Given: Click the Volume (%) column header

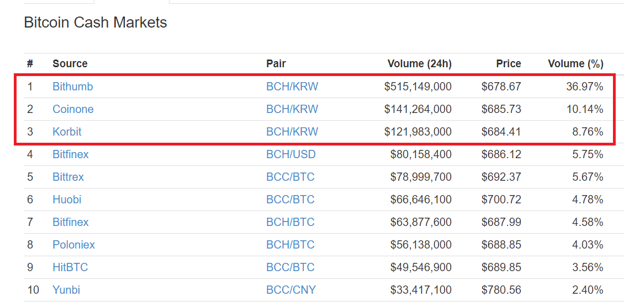Looking at the screenshot, I should coord(576,63).
